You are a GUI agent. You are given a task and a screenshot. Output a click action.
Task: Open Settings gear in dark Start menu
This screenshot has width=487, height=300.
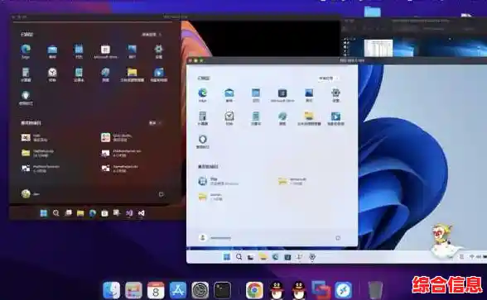pyautogui.click(x=159, y=50)
